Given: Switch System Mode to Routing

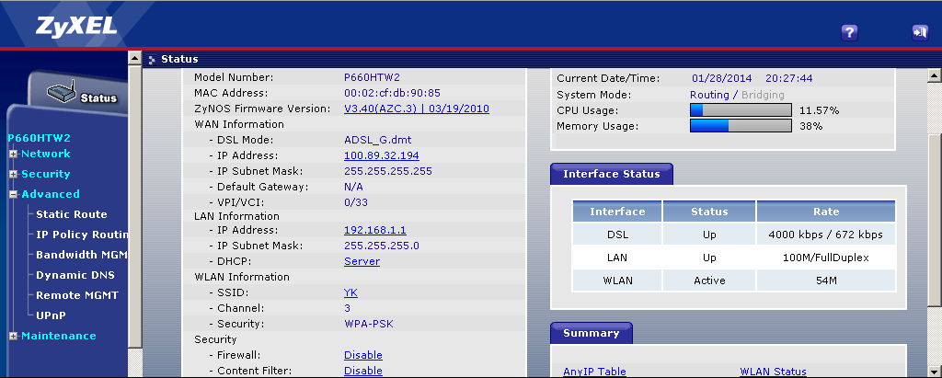Looking at the screenshot, I should (x=709, y=95).
